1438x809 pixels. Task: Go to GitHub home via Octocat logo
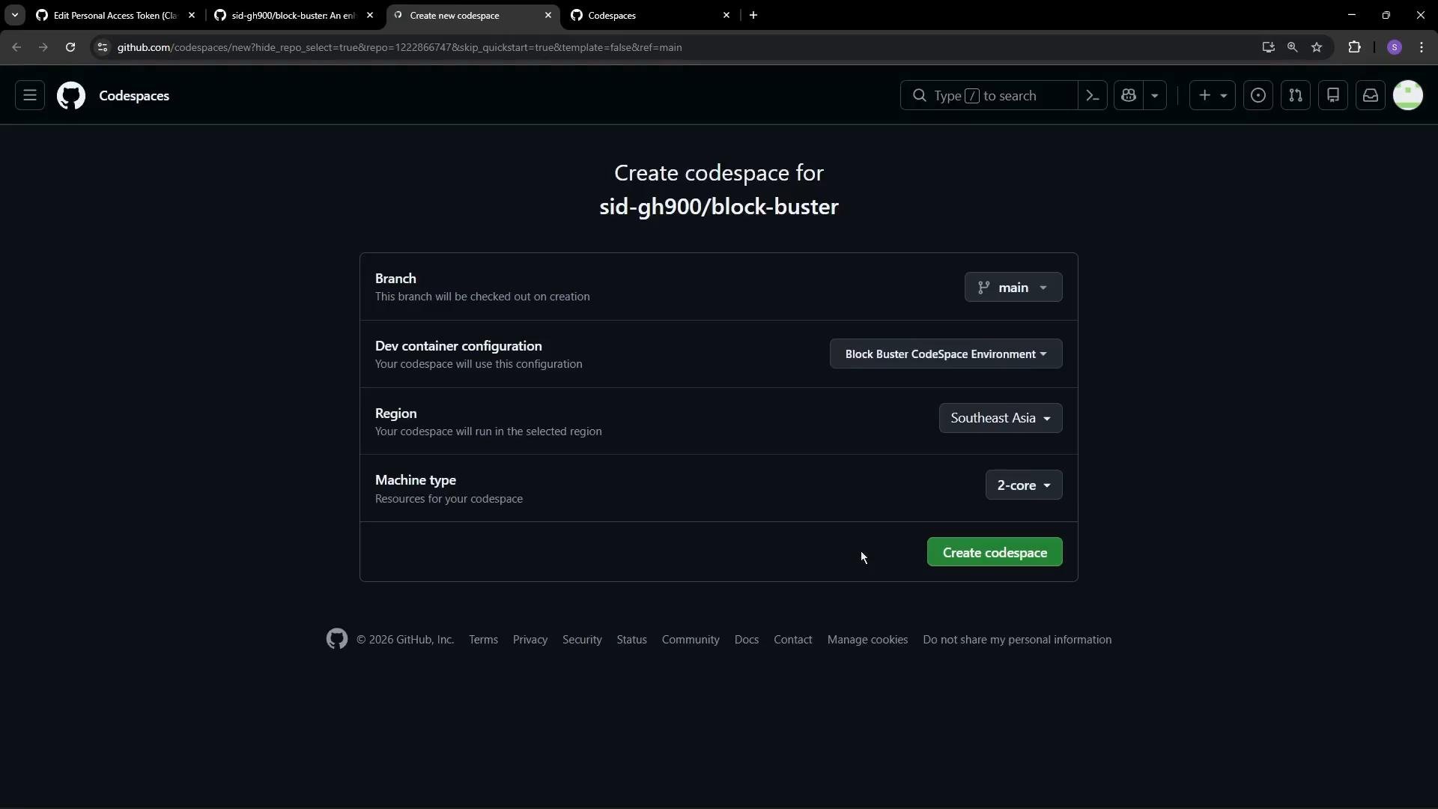[x=71, y=95]
